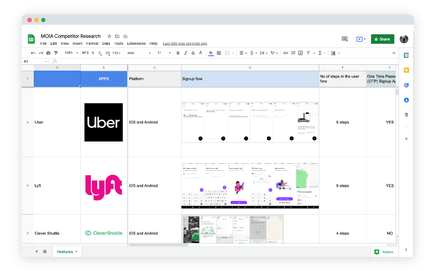The height and width of the screenshot is (271, 435).
Task: Open the Edit menu
Action: tap(53, 44)
